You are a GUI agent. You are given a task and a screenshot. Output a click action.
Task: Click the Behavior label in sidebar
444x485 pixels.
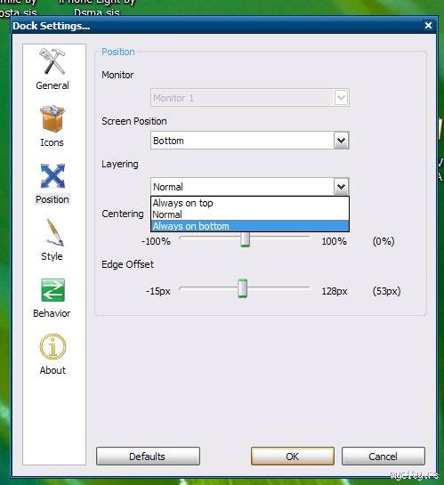(x=52, y=313)
